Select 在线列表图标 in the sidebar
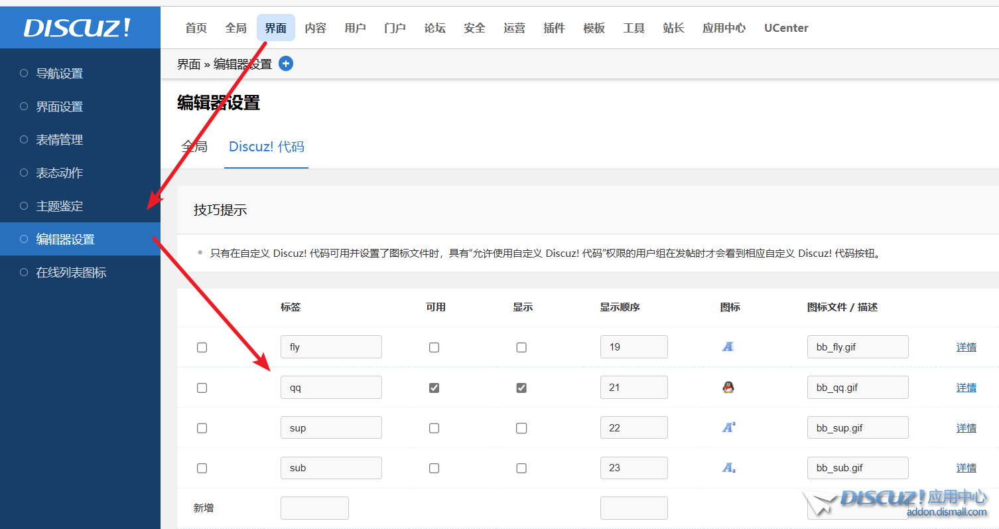Screen dimensions: 999x529 pos(71,273)
